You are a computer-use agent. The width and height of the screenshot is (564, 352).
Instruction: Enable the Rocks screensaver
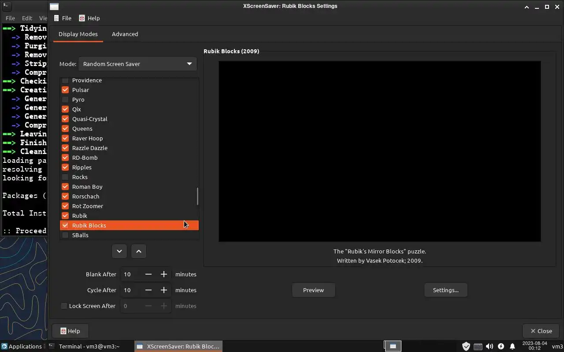65,177
